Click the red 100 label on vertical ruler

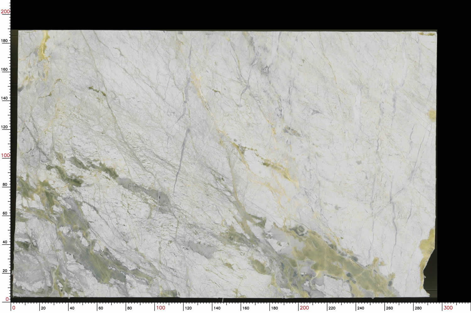click(5, 155)
